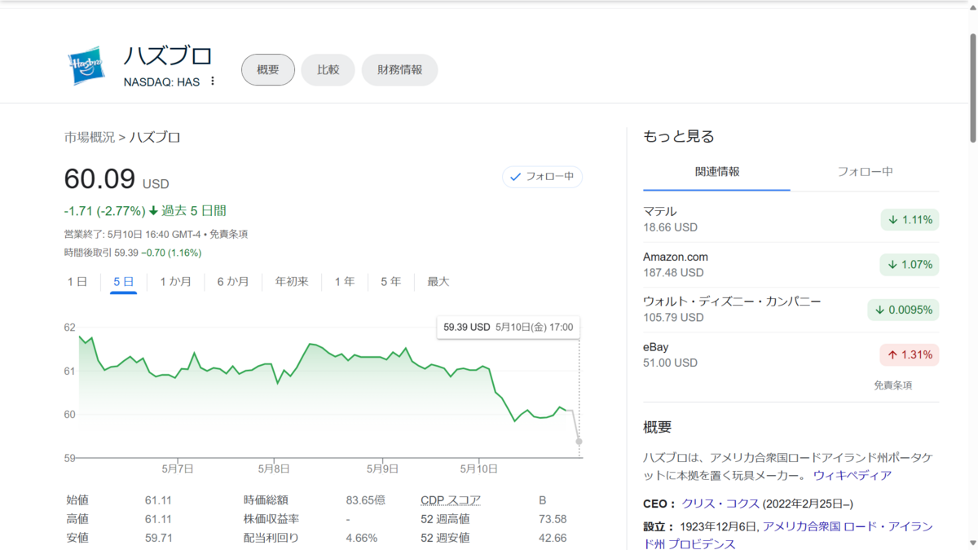Screen dimensions: 978x550
Task: Open the ウィキペディア link
Action: pos(852,475)
